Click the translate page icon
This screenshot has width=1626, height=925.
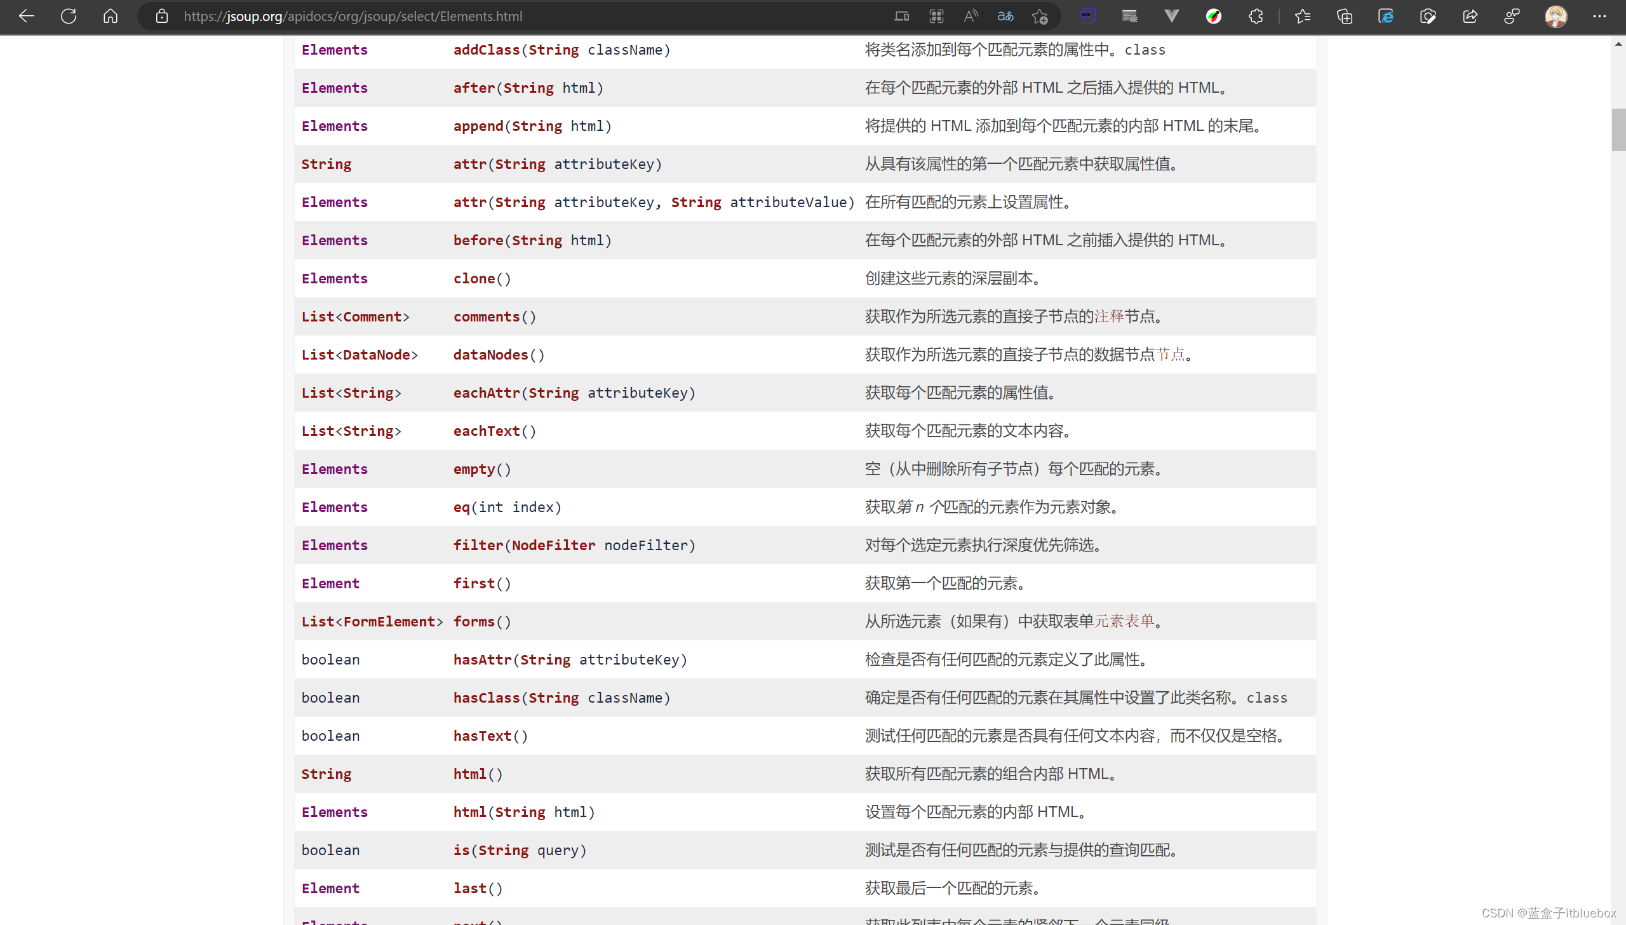(x=1005, y=17)
